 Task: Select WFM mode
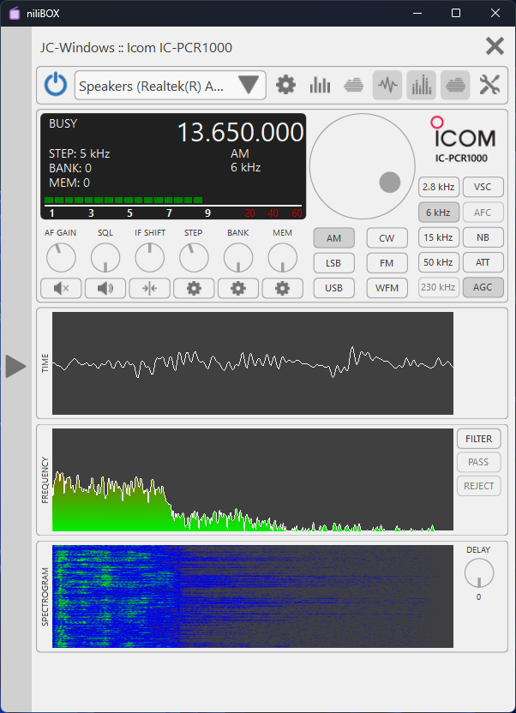click(387, 288)
